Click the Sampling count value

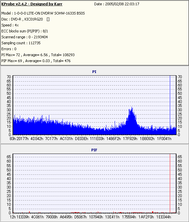[x=35, y=43]
